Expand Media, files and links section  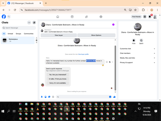coord(137,58)
